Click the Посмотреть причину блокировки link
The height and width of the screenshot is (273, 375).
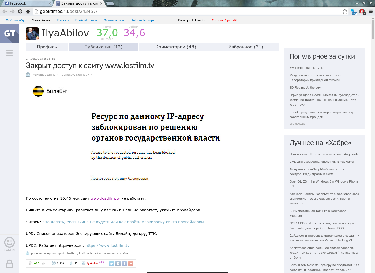(120, 179)
